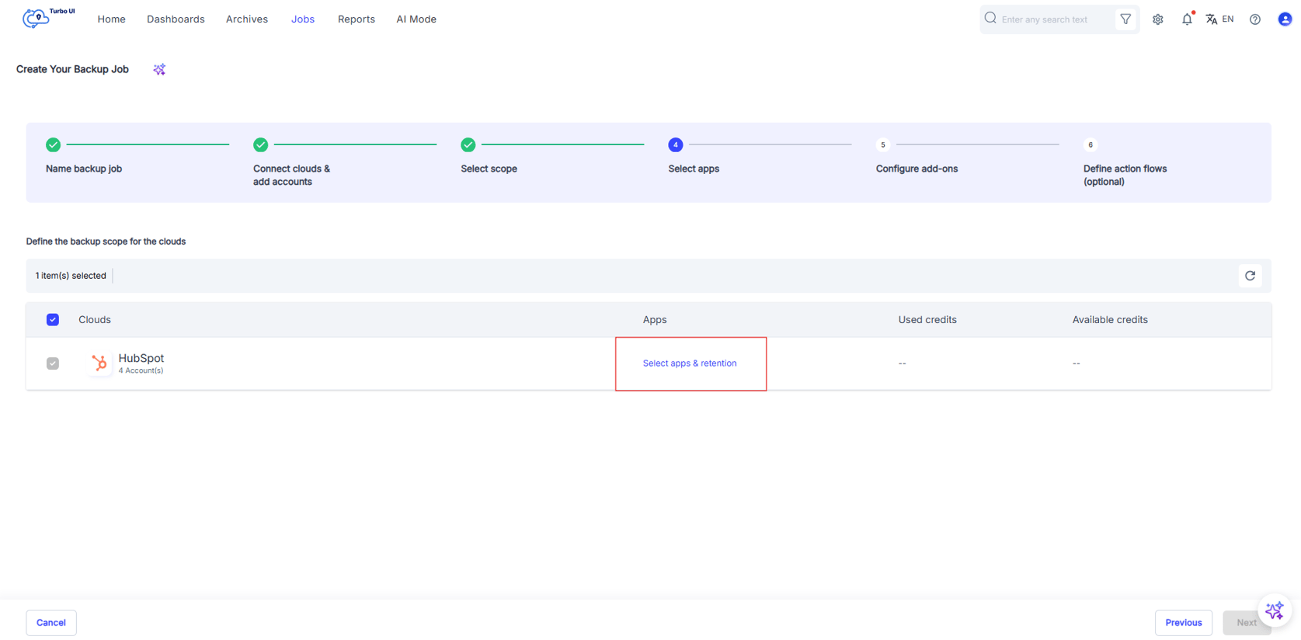
Task: Click the magnifier search icon
Action: [990, 19]
